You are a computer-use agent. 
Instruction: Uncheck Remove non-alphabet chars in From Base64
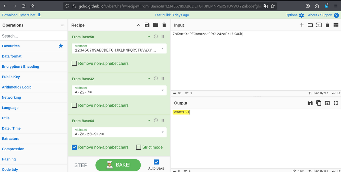point(74,147)
